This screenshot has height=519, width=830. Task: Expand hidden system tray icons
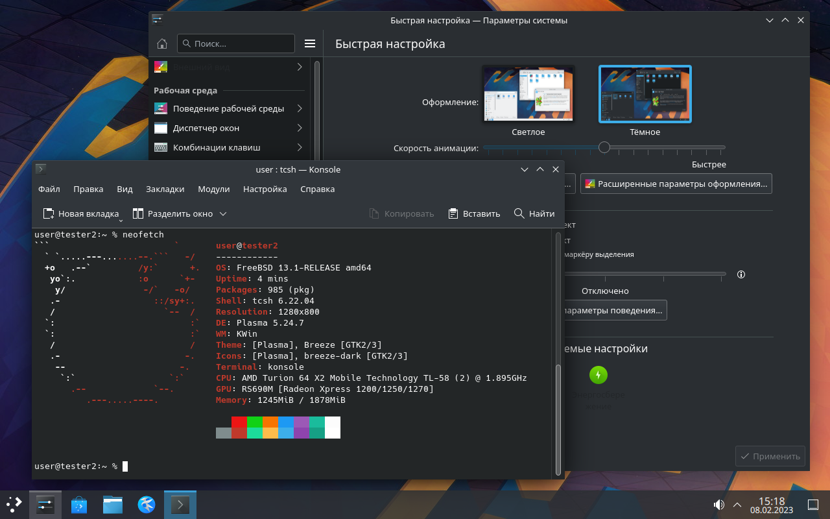pos(737,504)
